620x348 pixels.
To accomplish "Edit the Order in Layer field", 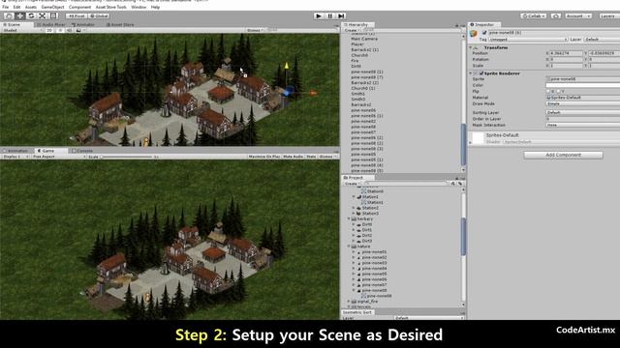I will pyautogui.click(x=583, y=119).
